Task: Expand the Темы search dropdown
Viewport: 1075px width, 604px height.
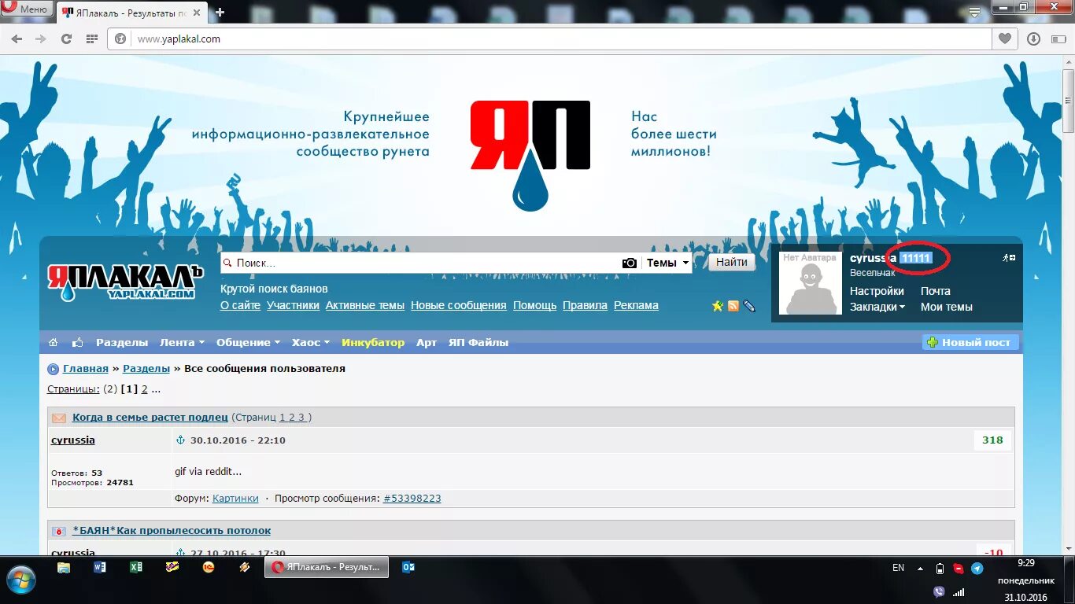Action: 667,263
